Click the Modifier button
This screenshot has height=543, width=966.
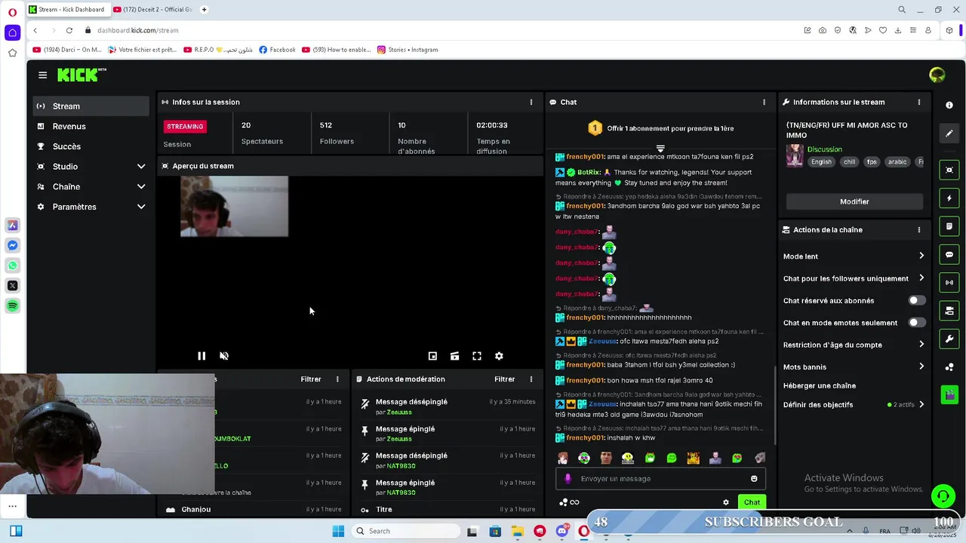(x=854, y=201)
